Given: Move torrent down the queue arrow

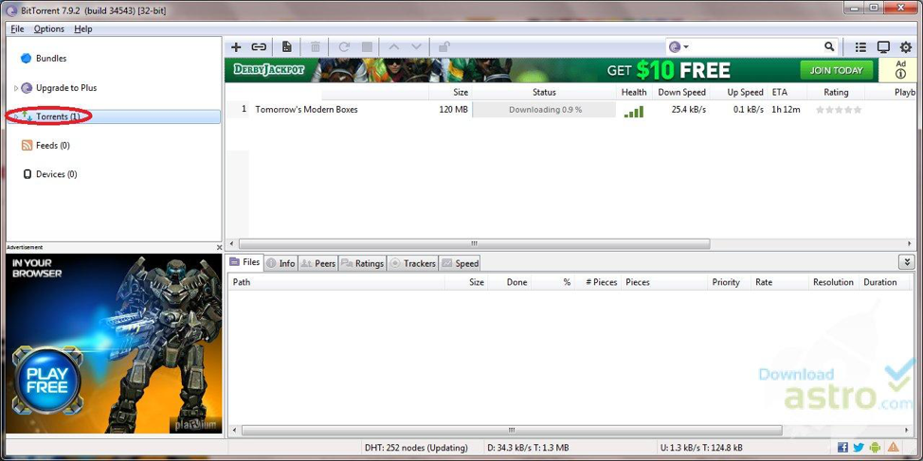Looking at the screenshot, I should coord(416,47).
